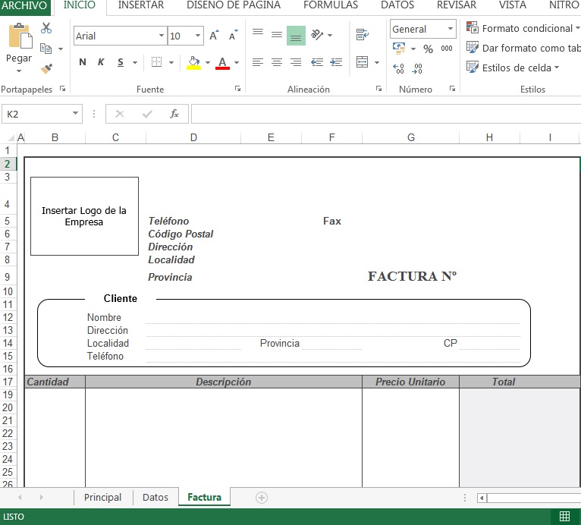Select column D header

(x=193, y=138)
